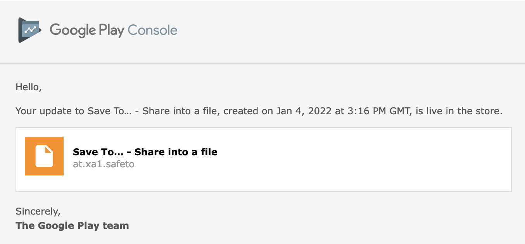Viewport: 525px width, 244px height.
Task: Click the "Hello," greeting line
Action: [x=29, y=87]
